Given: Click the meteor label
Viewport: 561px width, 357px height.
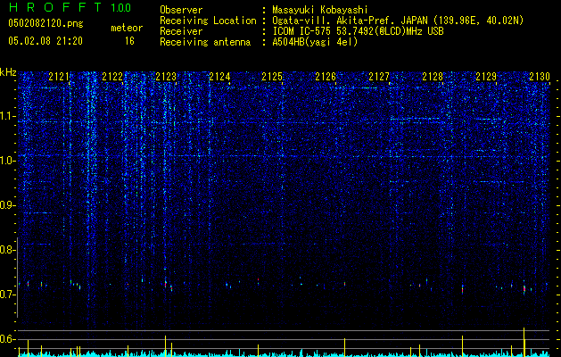Looking at the screenshot, I should 127,28.
